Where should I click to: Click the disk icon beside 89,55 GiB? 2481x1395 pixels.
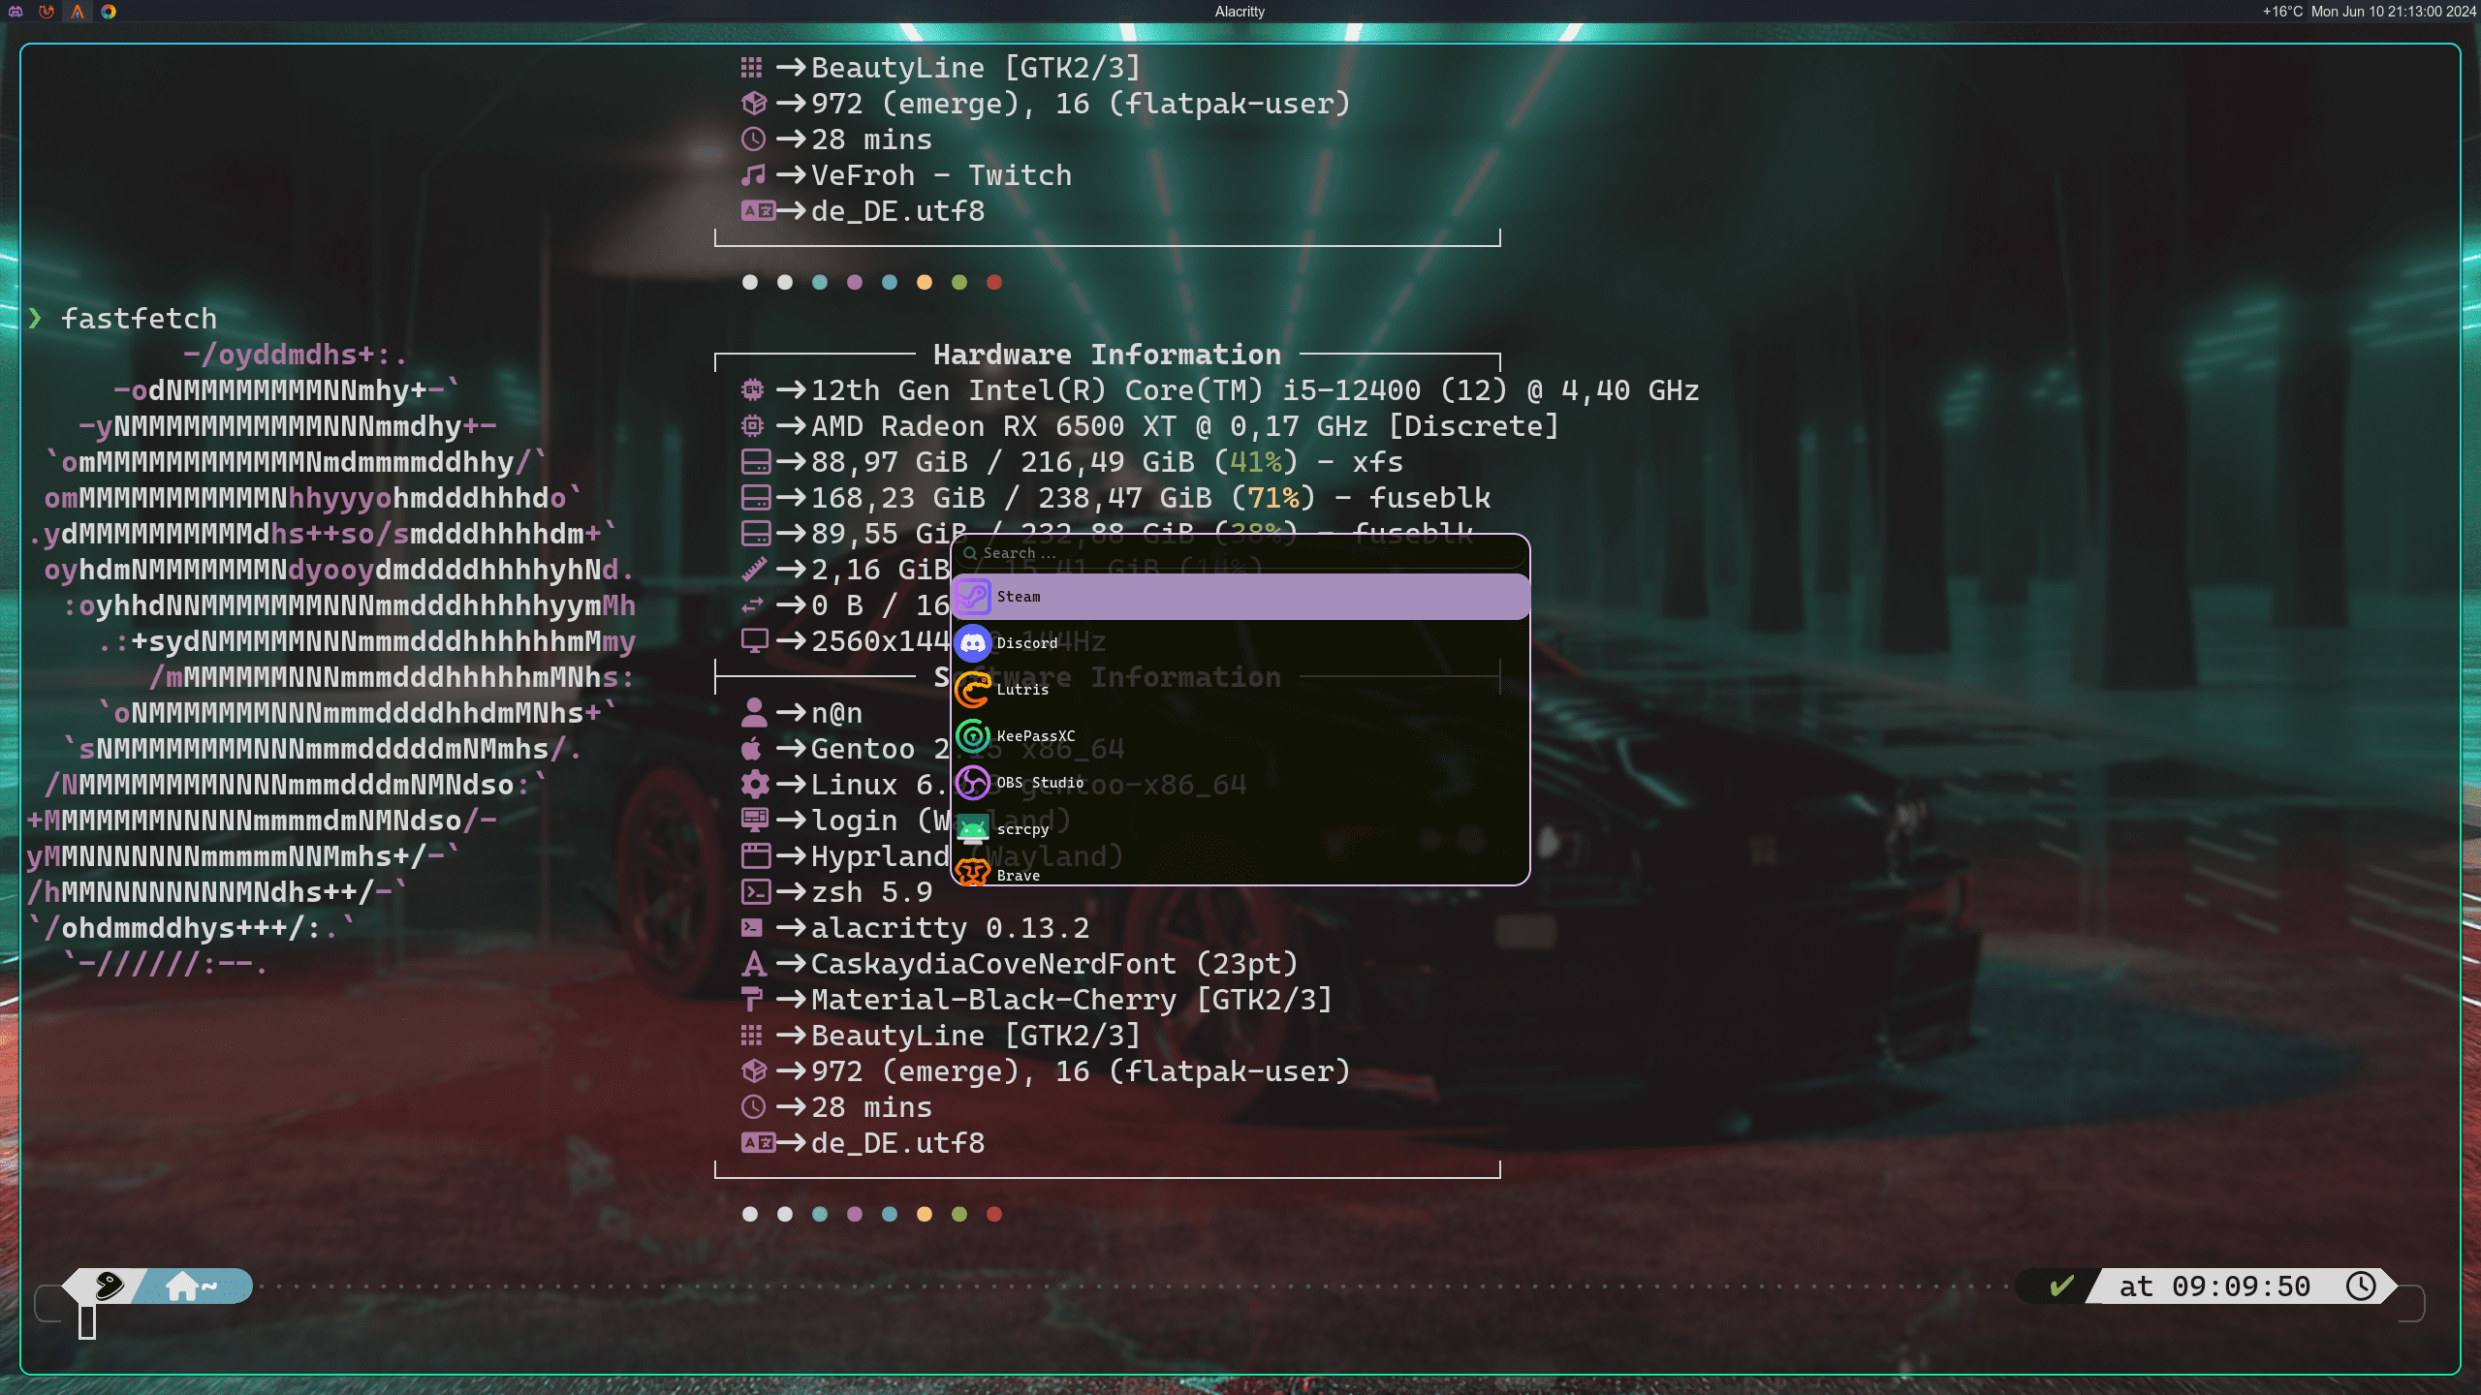click(x=755, y=534)
